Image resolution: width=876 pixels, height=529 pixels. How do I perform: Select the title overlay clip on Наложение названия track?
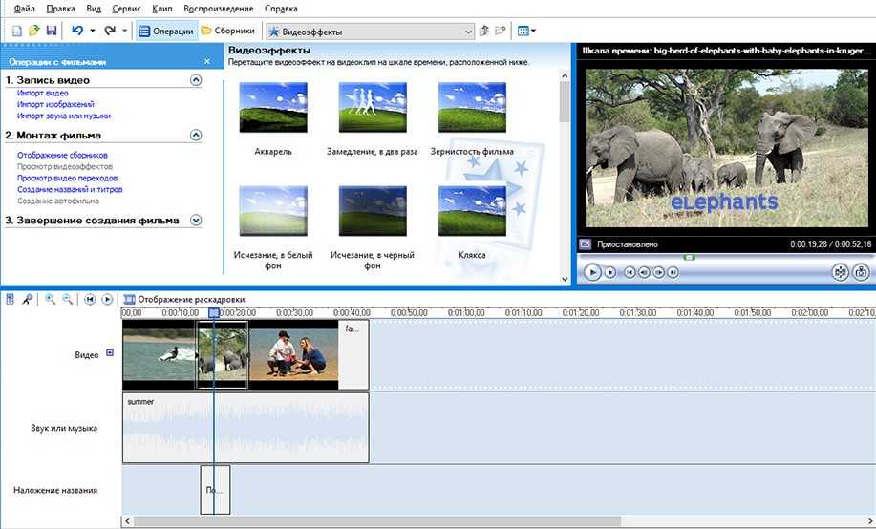coord(215,490)
